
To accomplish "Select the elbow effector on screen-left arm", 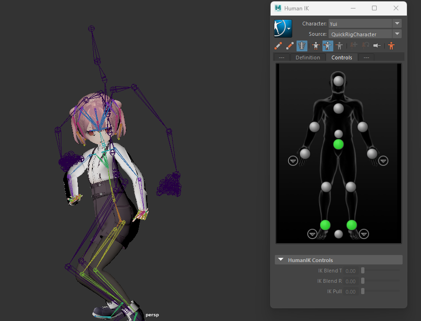I will tap(314, 127).
